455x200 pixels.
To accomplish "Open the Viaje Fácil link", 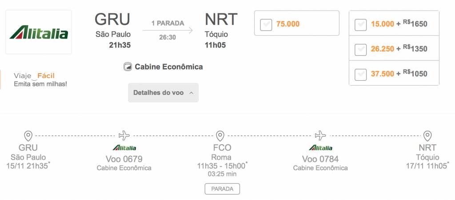I will (x=34, y=76).
